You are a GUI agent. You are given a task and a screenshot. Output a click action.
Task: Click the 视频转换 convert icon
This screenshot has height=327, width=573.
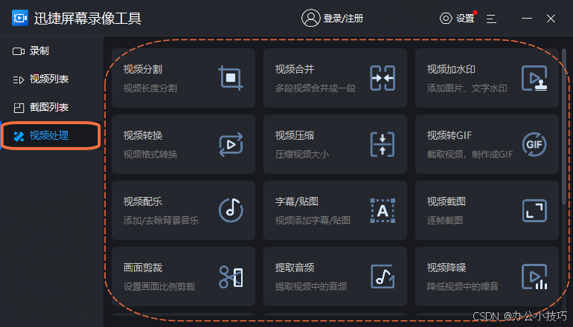coord(231,144)
